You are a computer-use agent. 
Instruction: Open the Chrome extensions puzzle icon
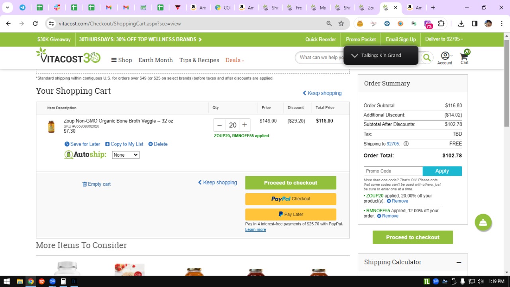(x=441, y=23)
